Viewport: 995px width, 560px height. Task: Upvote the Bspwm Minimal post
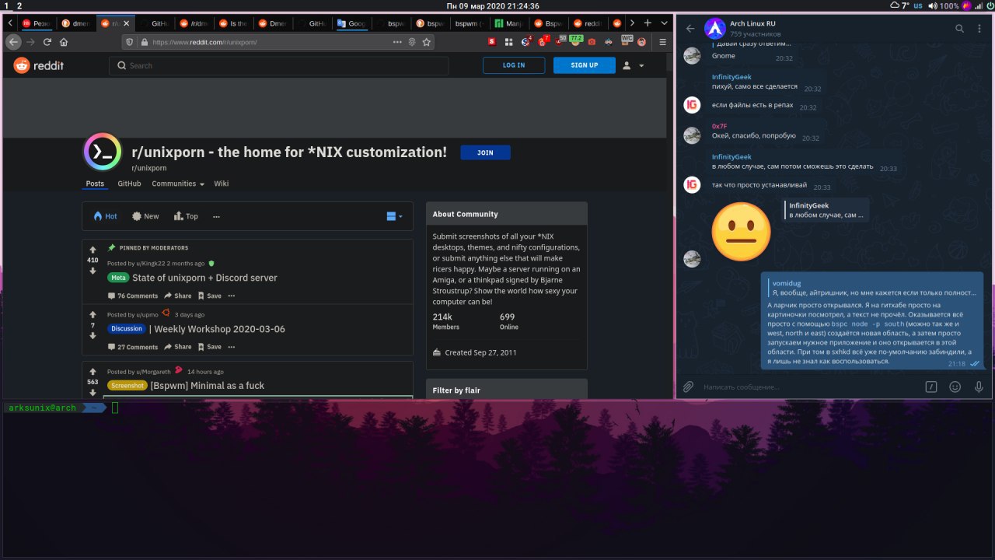[x=93, y=372]
